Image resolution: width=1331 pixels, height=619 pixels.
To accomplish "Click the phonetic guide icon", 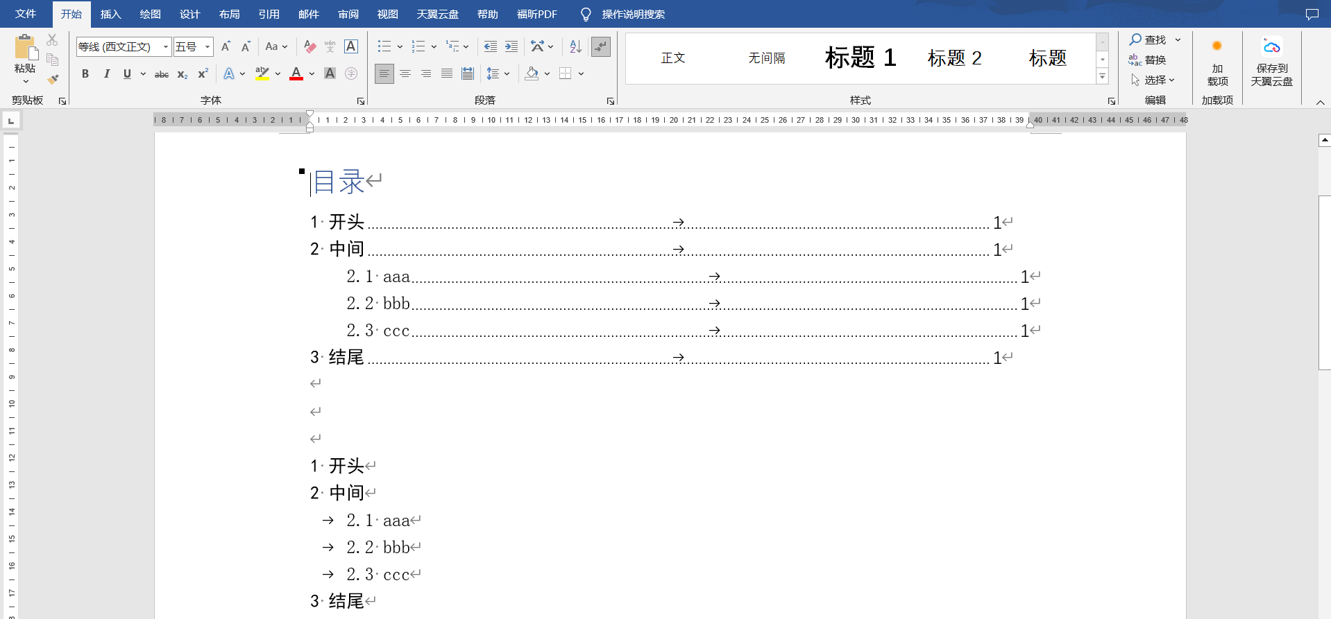I will [x=330, y=46].
